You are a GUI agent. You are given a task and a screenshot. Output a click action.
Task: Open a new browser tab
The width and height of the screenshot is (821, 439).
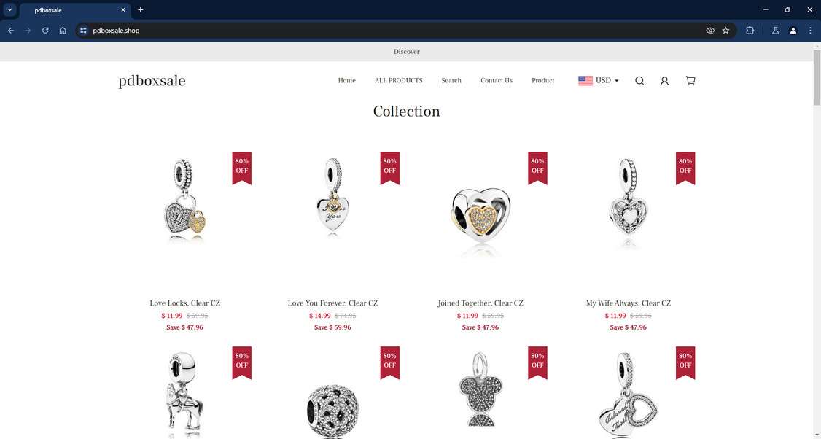(140, 10)
